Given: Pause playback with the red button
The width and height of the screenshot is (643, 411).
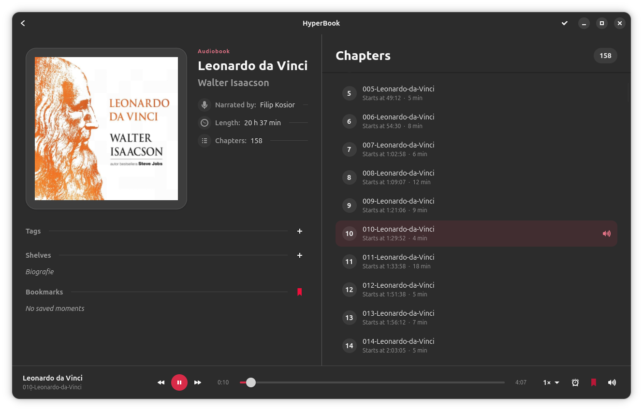Looking at the screenshot, I should (x=179, y=382).
